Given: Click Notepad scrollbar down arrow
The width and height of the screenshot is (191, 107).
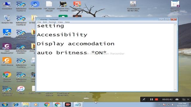Looking at the screenshot, I should [x=175, y=90].
